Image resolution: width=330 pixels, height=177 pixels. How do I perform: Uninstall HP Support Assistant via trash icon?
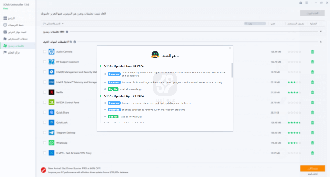pos(312,62)
